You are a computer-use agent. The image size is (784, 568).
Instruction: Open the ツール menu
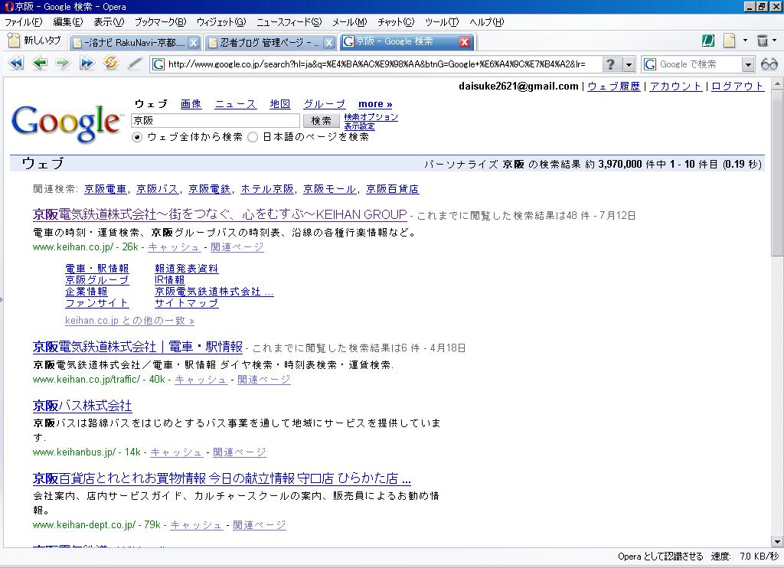tap(442, 22)
